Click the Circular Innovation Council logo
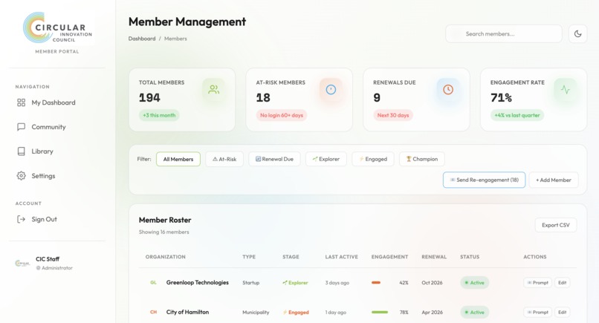Screen dimensions: 599x323 pos(57,28)
